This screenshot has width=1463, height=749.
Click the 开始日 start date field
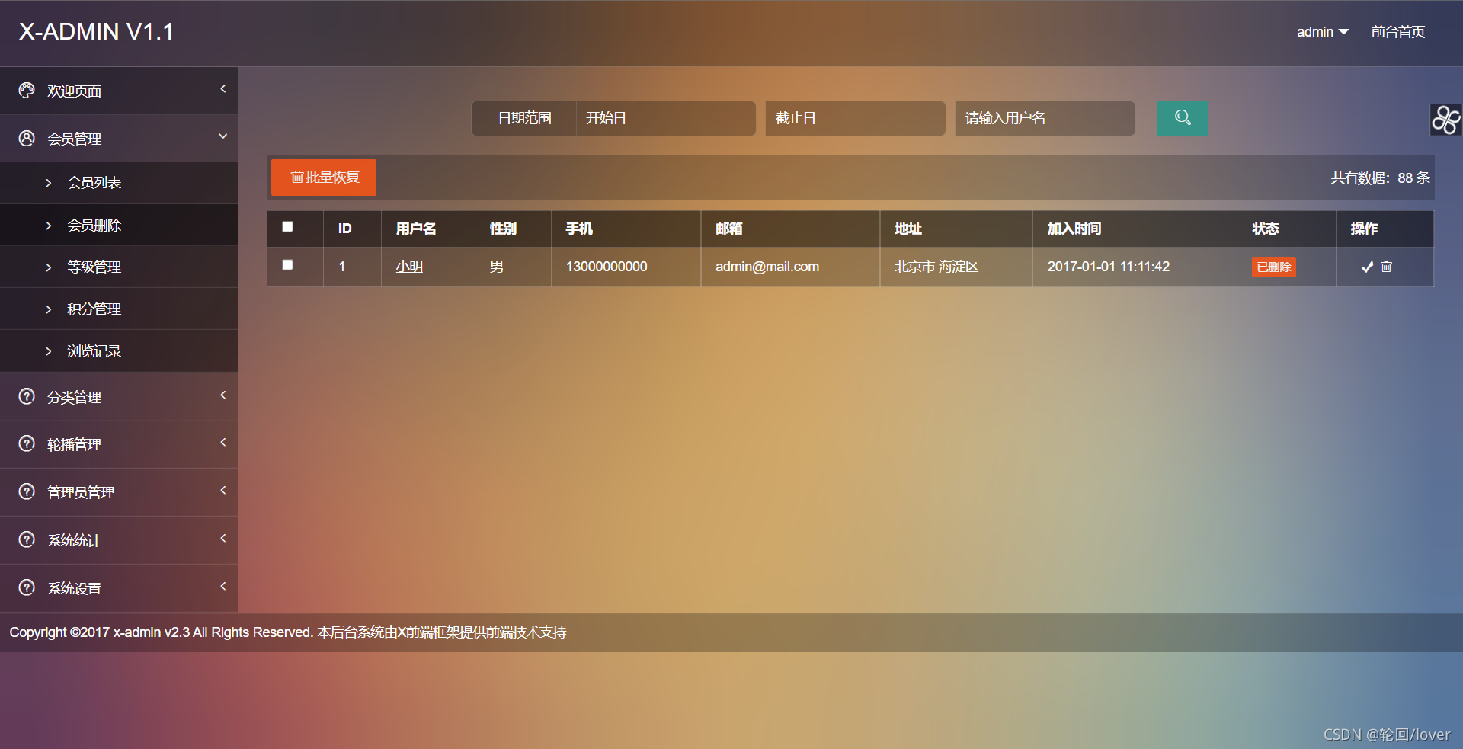pyautogui.click(x=665, y=118)
